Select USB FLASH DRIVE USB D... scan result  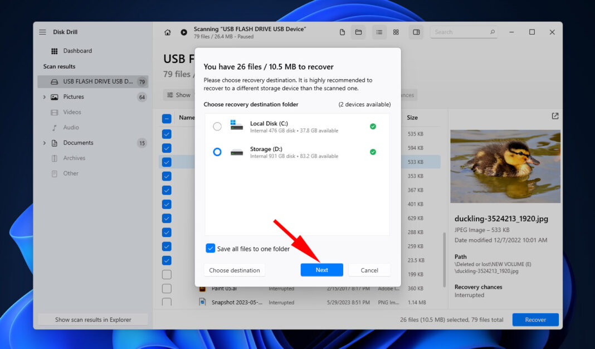[93, 81]
